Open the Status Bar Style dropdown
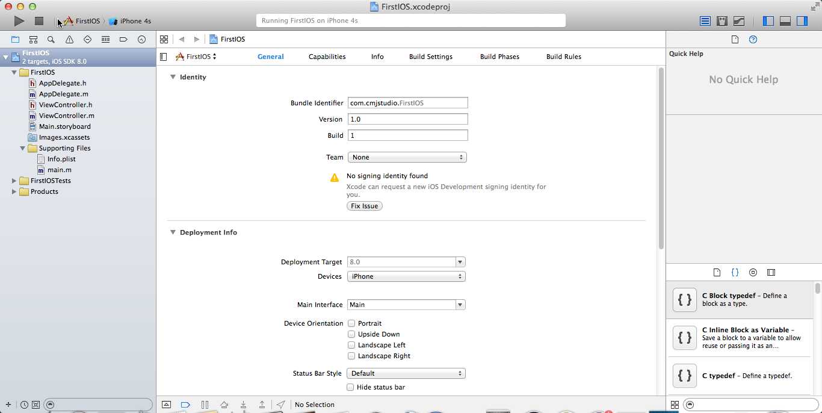 406,373
